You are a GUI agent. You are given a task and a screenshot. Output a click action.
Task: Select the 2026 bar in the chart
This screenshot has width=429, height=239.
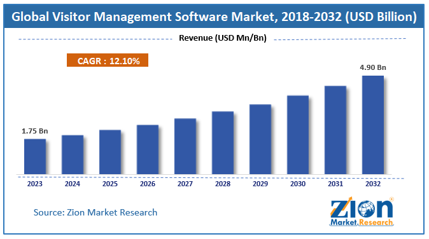pos(148,149)
